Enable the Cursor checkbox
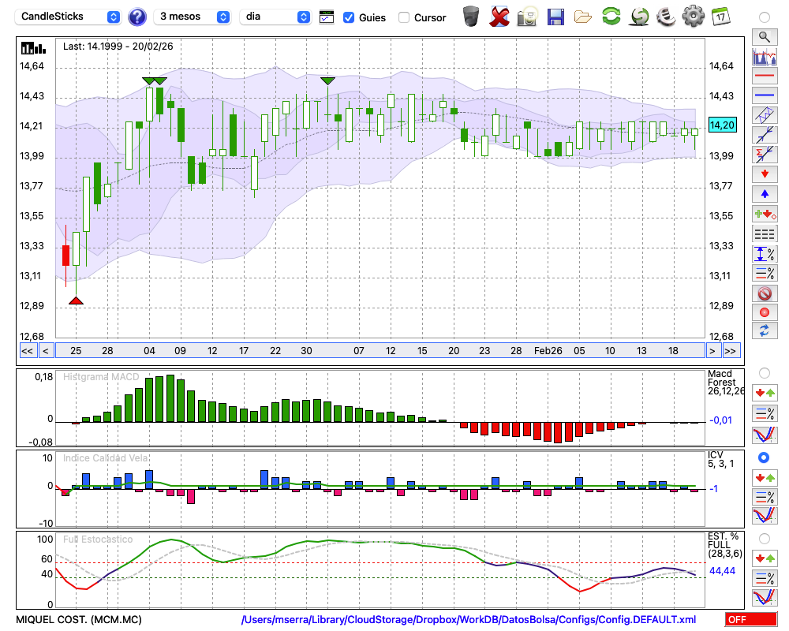789x631 pixels. [404, 17]
